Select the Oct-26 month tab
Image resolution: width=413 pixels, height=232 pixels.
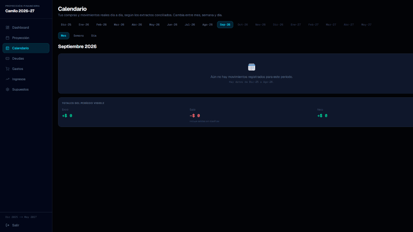243,24
